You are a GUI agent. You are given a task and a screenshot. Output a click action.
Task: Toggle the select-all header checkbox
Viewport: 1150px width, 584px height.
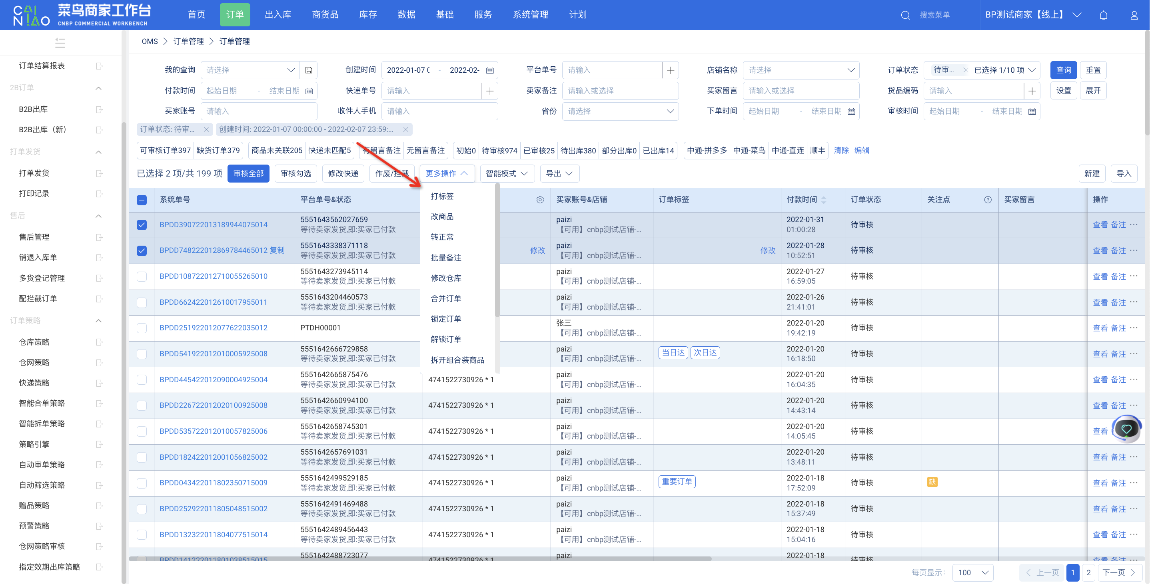click(142, 200)
